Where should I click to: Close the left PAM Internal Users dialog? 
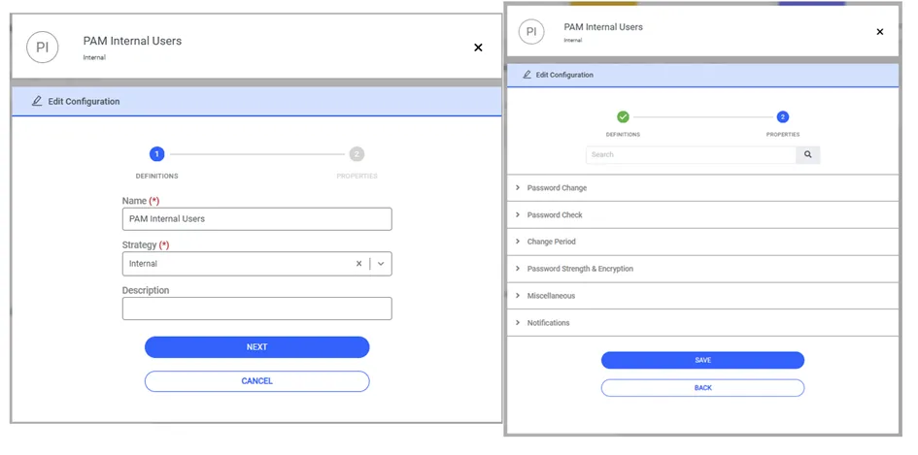click(x=478, y=48)
